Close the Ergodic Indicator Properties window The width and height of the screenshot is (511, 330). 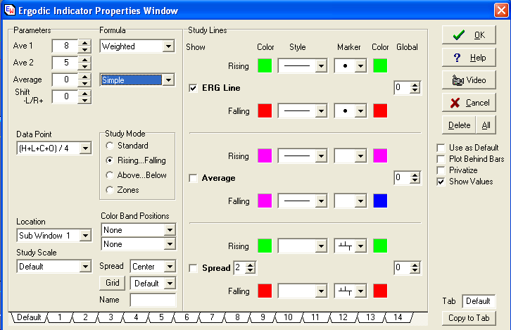501,10
